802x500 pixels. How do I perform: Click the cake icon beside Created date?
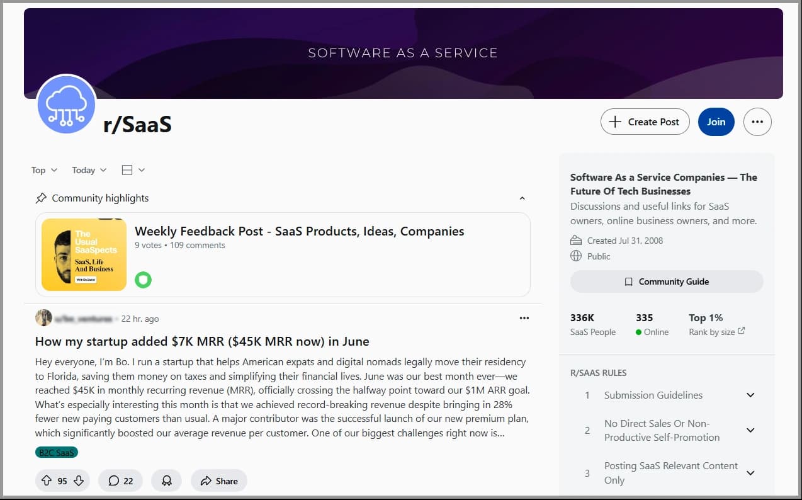[x=575, y=241]
